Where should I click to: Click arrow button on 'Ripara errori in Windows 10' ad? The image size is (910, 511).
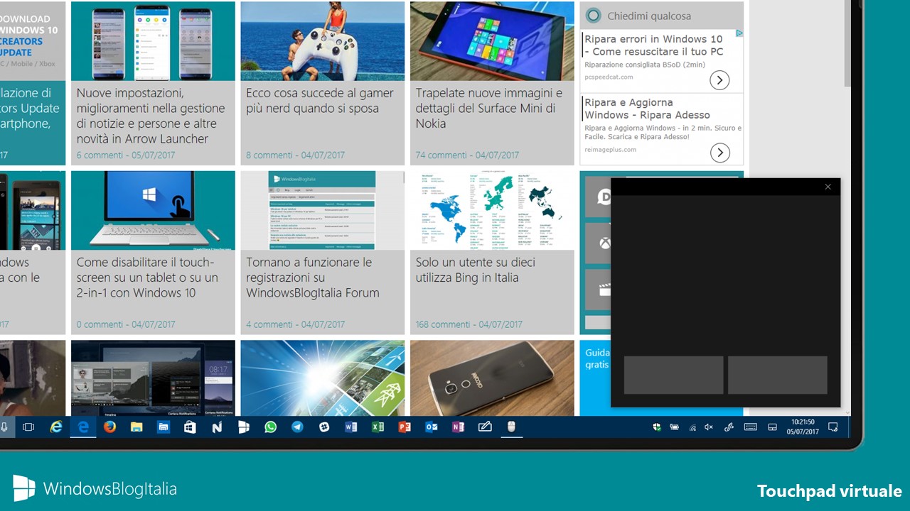click(719, 80)
